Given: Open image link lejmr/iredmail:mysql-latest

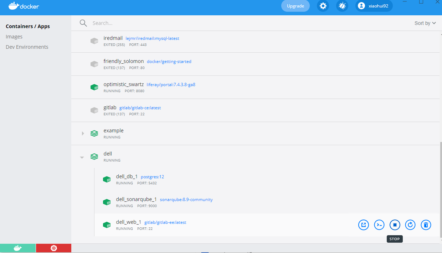Looking at the screenshot, I should click(x=153, y=38).
